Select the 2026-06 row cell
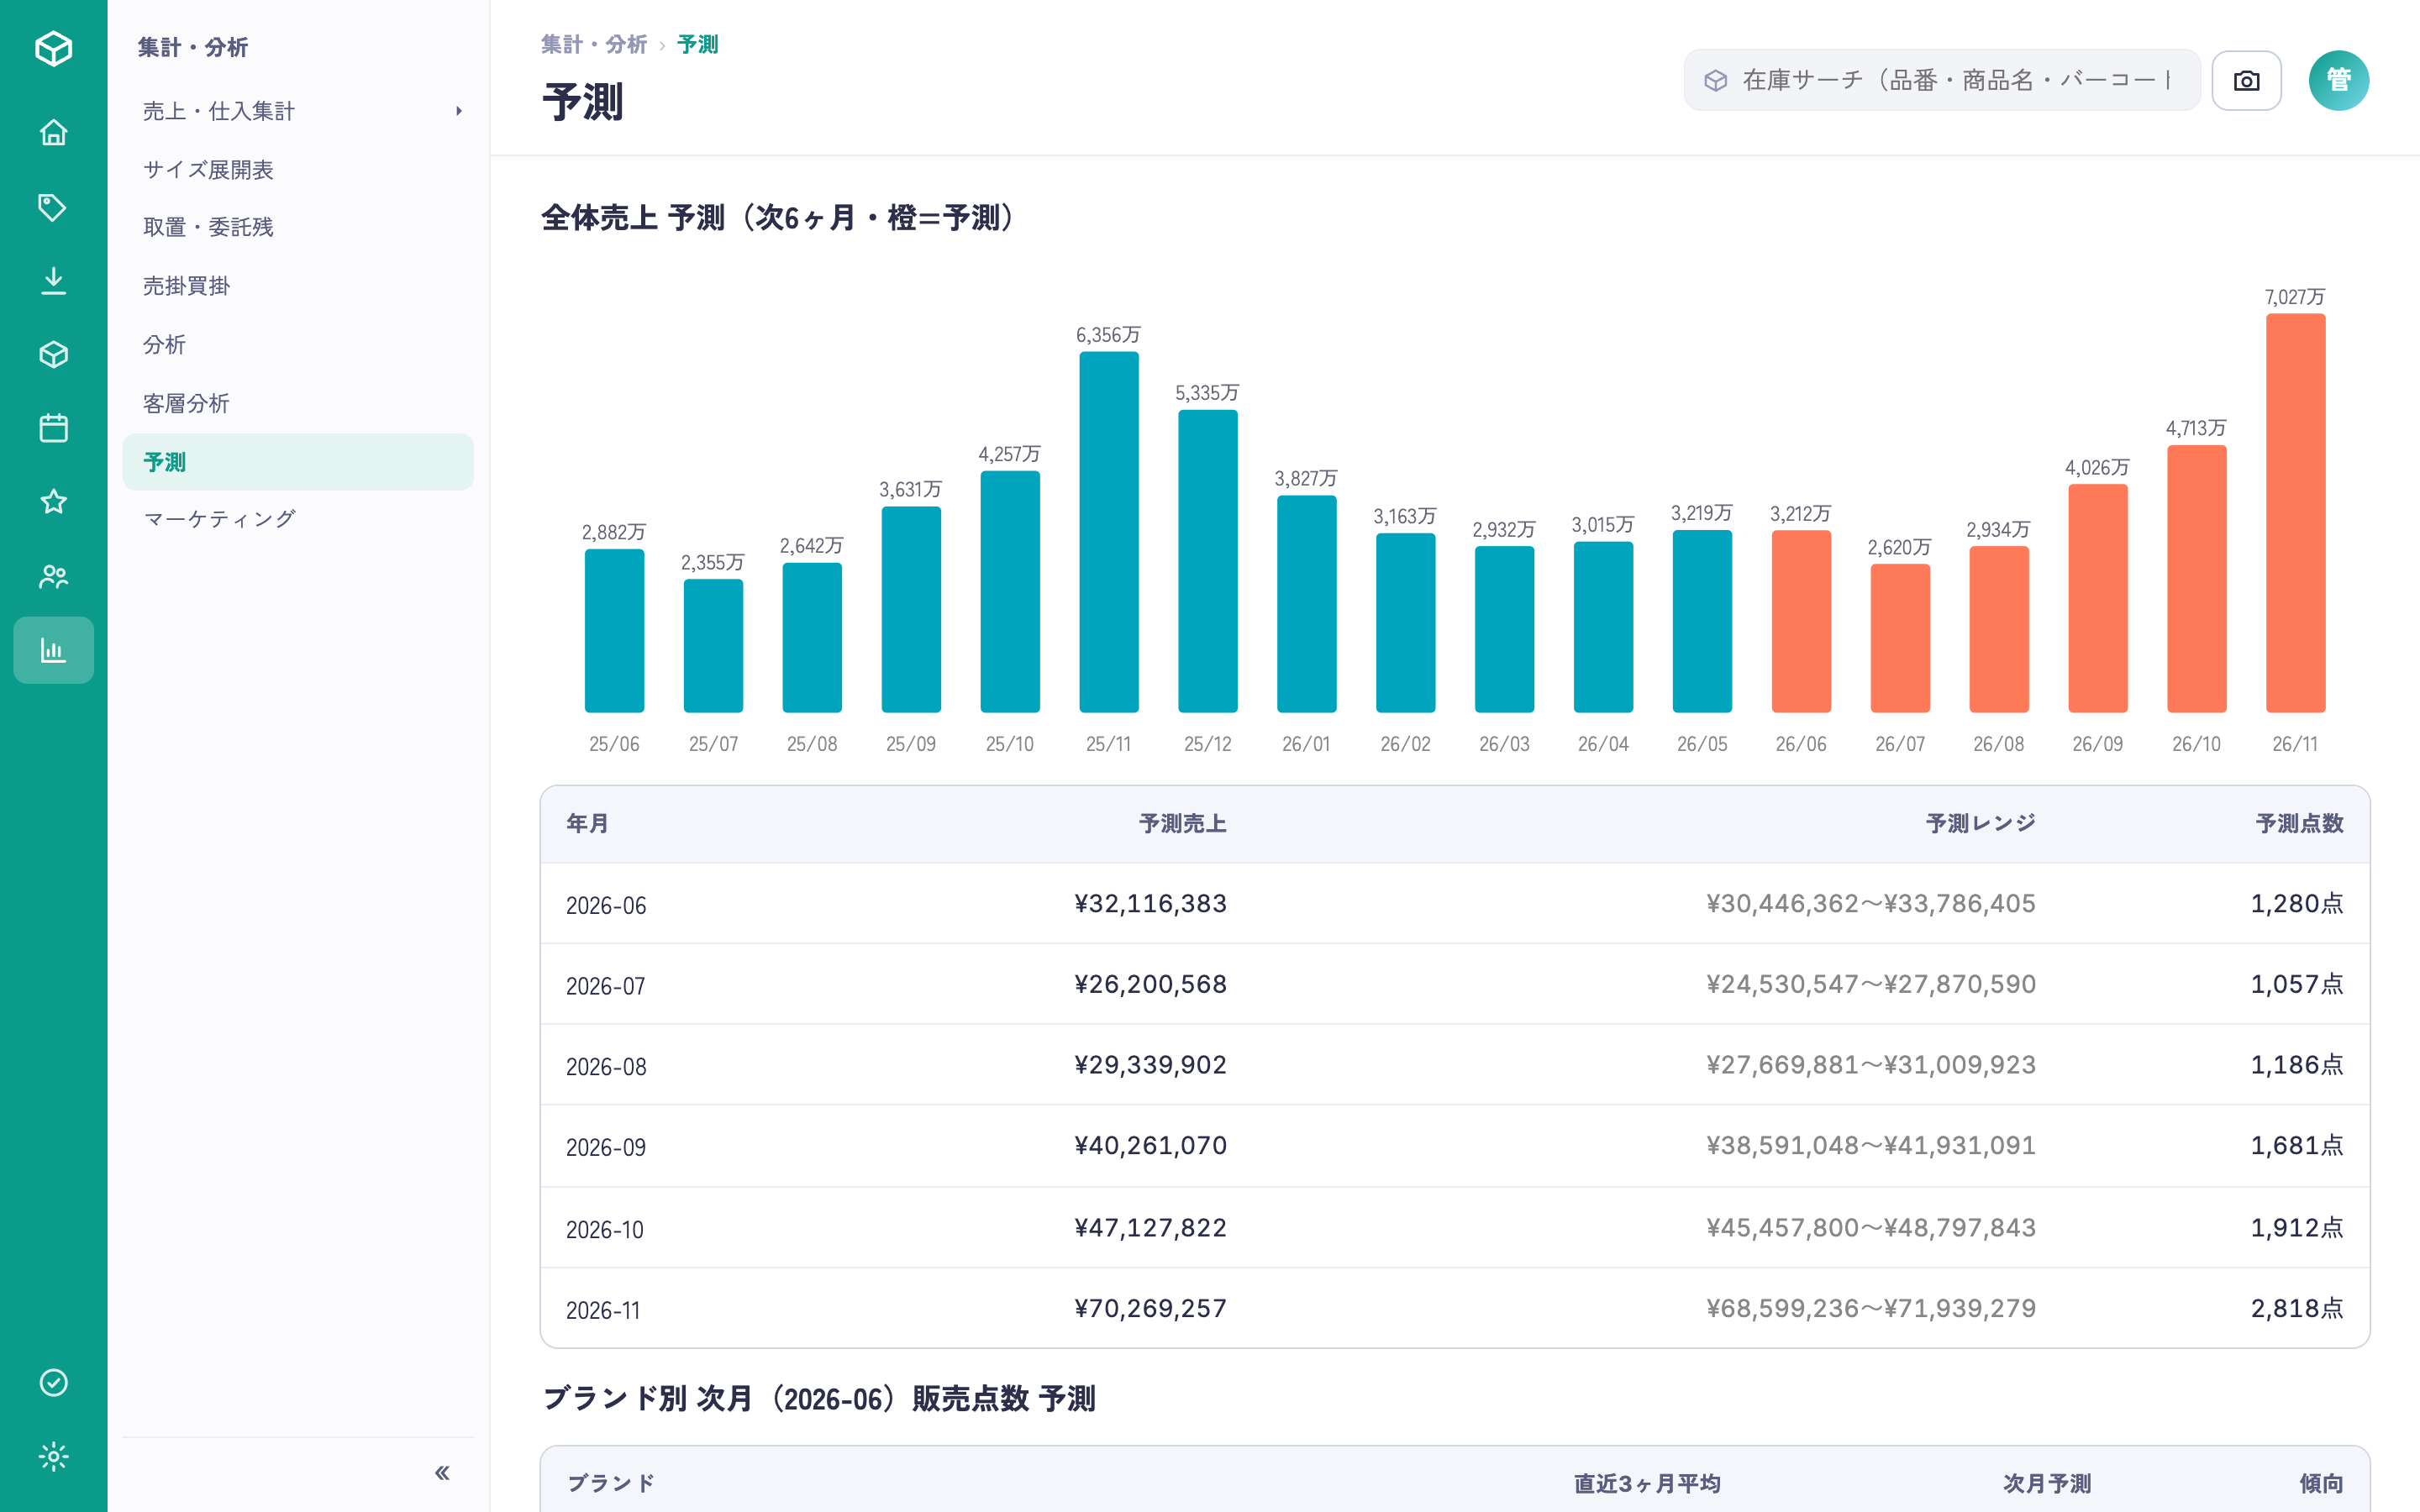The image size is (2420, 1512). (x=607, y=905)
